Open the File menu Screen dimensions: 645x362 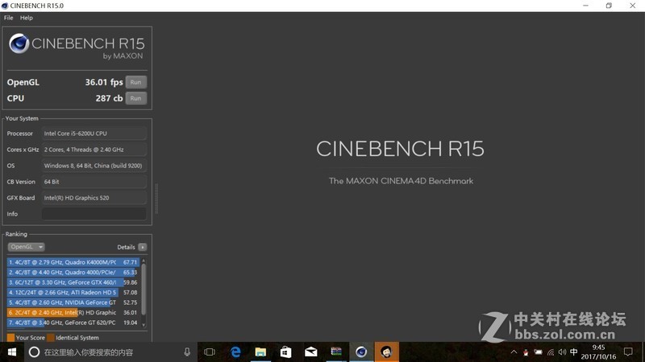point(8,18)
